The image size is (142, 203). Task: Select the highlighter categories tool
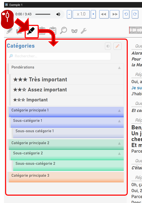pyautogui.click(x=31, y=31)
